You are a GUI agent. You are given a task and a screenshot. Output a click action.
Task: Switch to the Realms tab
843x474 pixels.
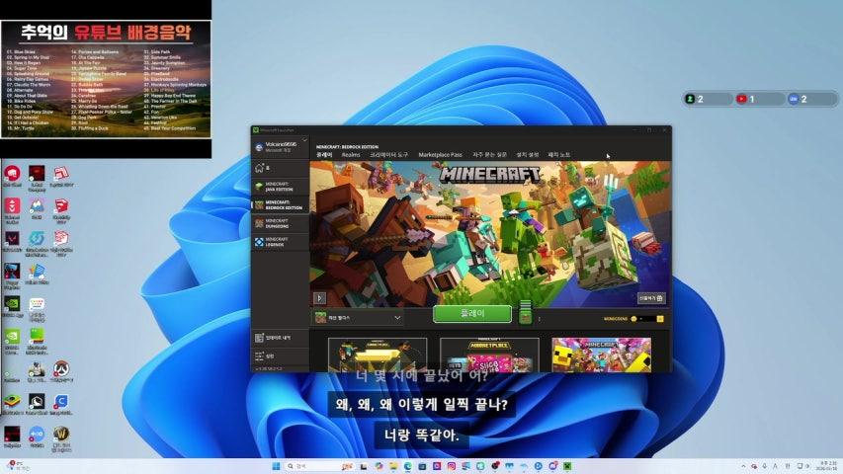(x=351, y=155)
